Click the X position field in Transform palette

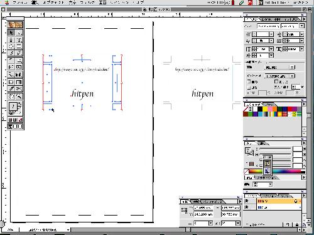pos(203,208)
